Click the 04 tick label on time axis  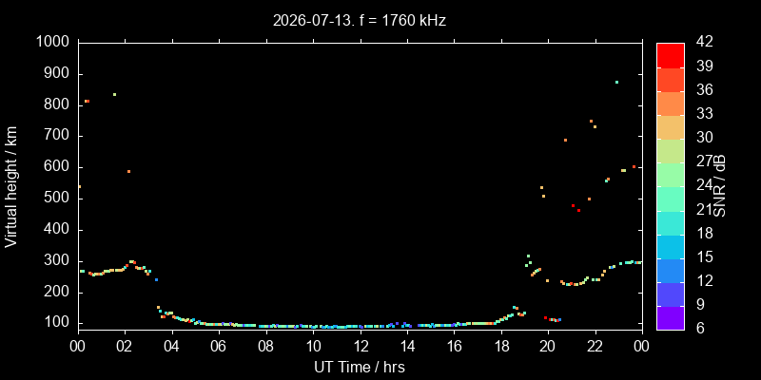coord(172,347)
